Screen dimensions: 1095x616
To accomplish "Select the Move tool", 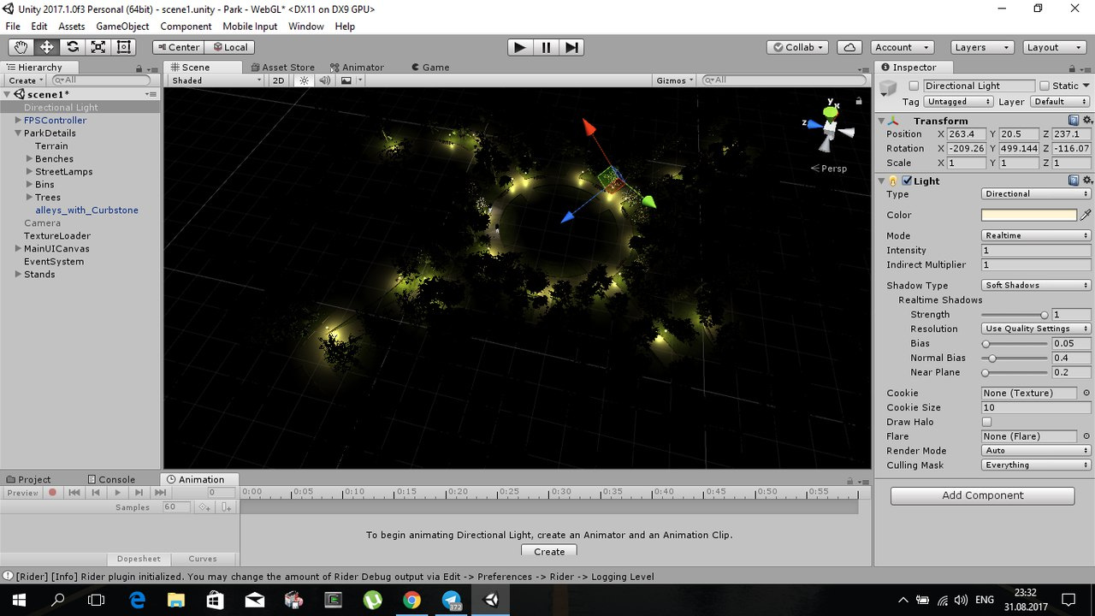I will (46, 47).
